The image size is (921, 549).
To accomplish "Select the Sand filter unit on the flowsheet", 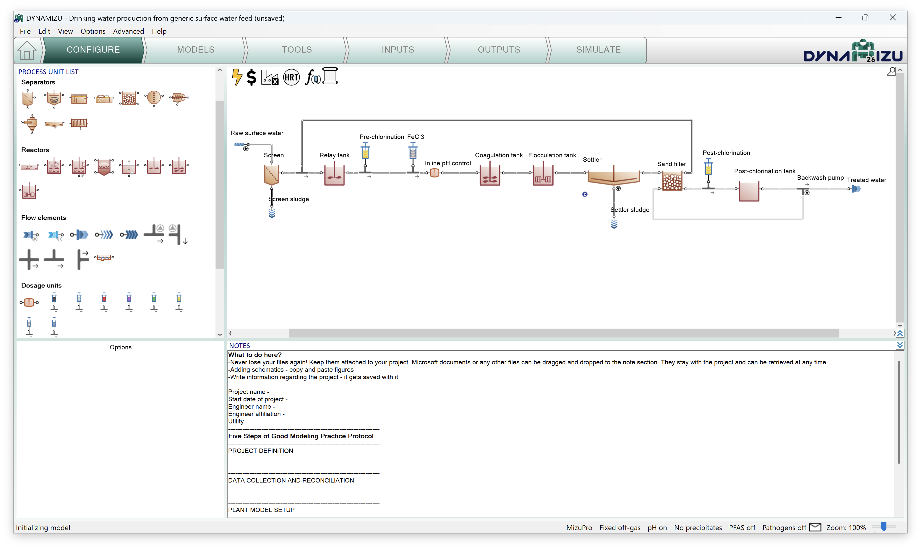I will (x=672, y=181).
